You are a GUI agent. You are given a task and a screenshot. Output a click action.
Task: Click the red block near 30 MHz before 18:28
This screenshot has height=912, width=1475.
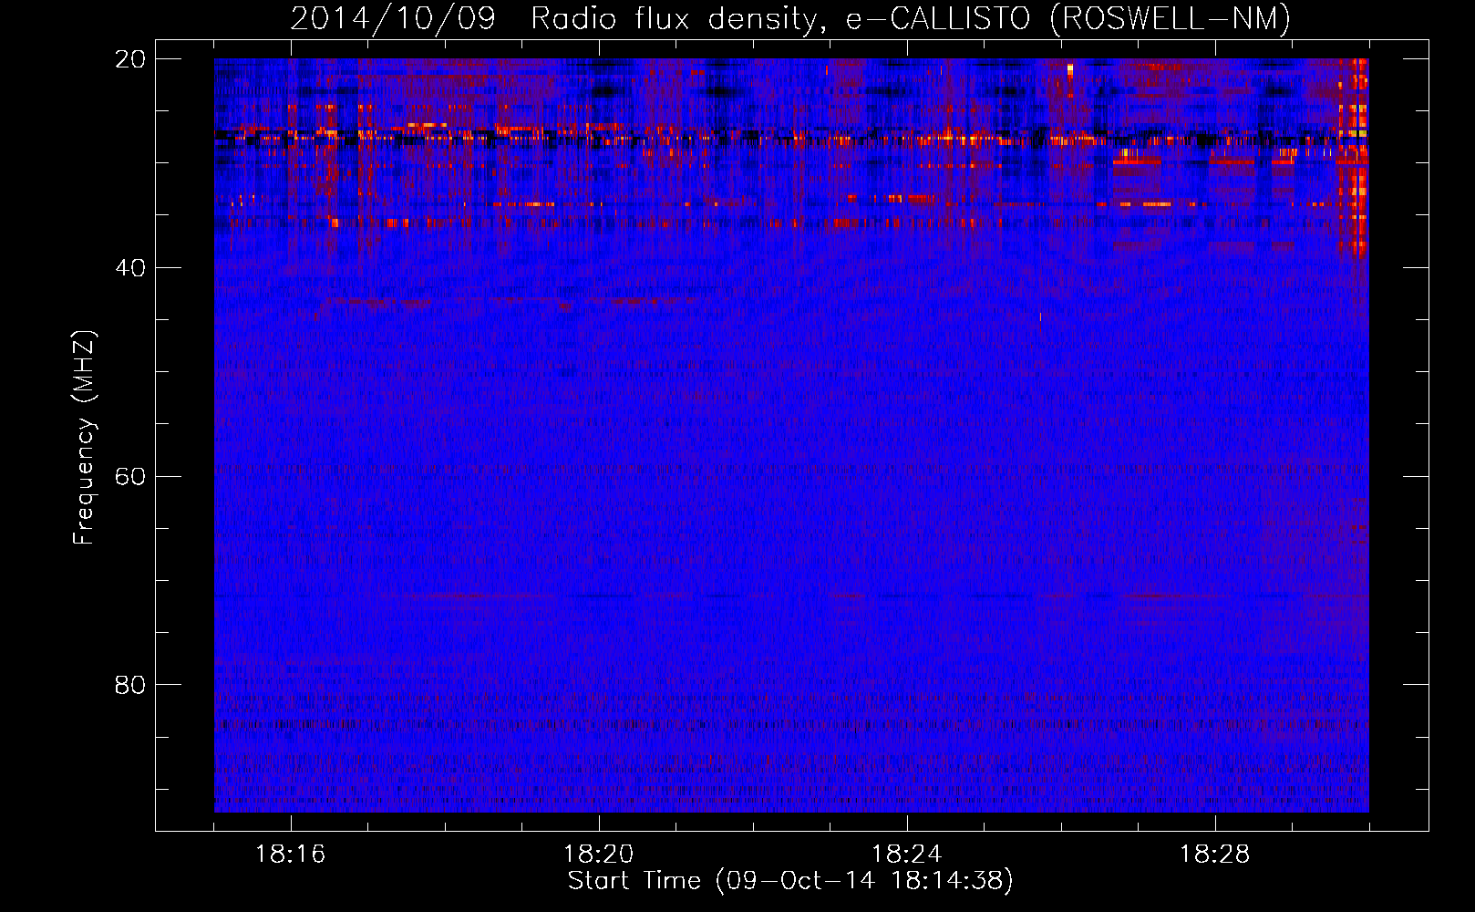1137,161
